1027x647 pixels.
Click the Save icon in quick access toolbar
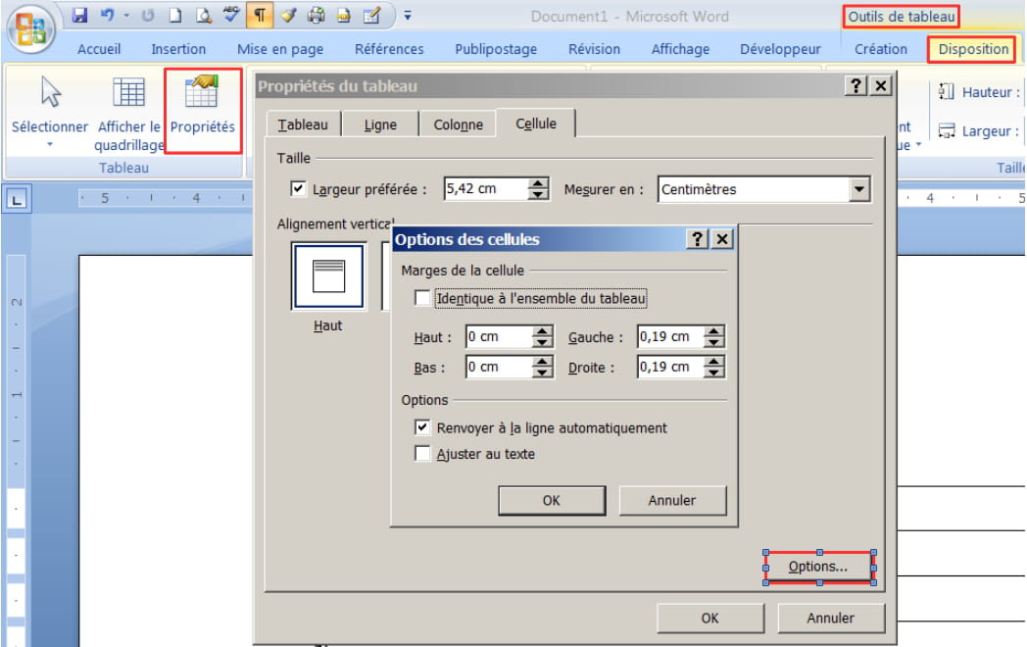click(80, 15)
